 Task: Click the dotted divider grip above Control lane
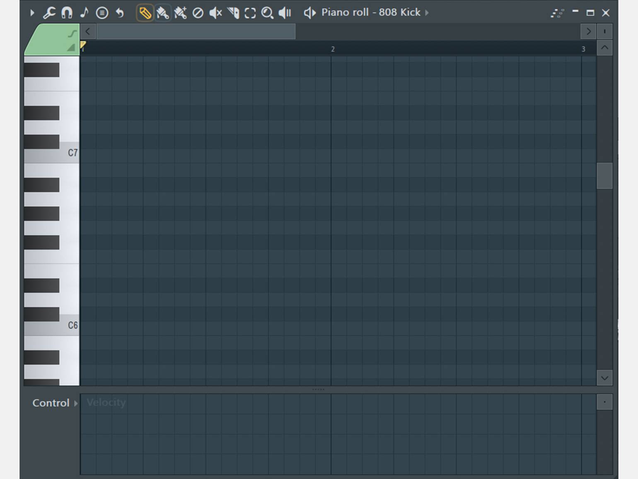point(318,389)
